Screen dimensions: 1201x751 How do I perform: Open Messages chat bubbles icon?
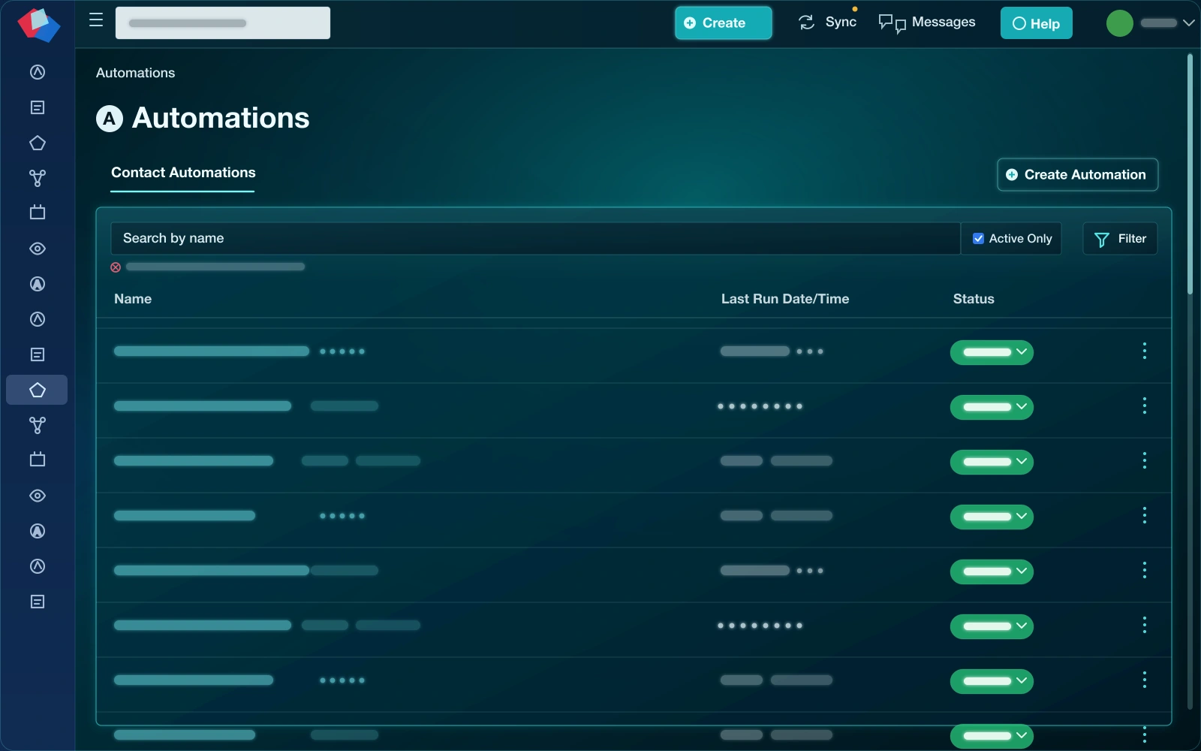click(892, 23)
